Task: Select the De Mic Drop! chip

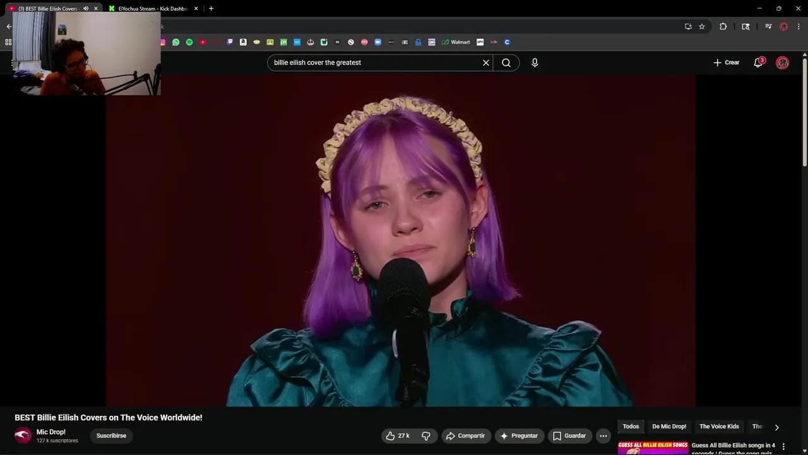Action: [668, 426]
